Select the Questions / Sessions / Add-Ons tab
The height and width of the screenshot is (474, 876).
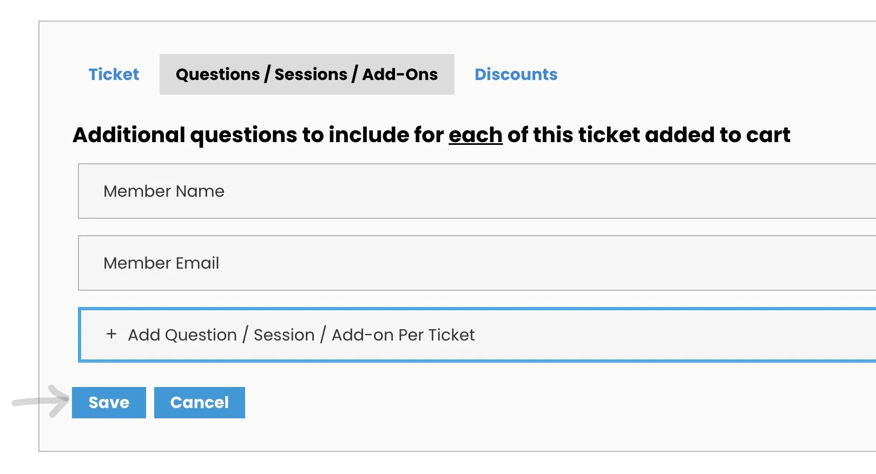click(306, 74)
